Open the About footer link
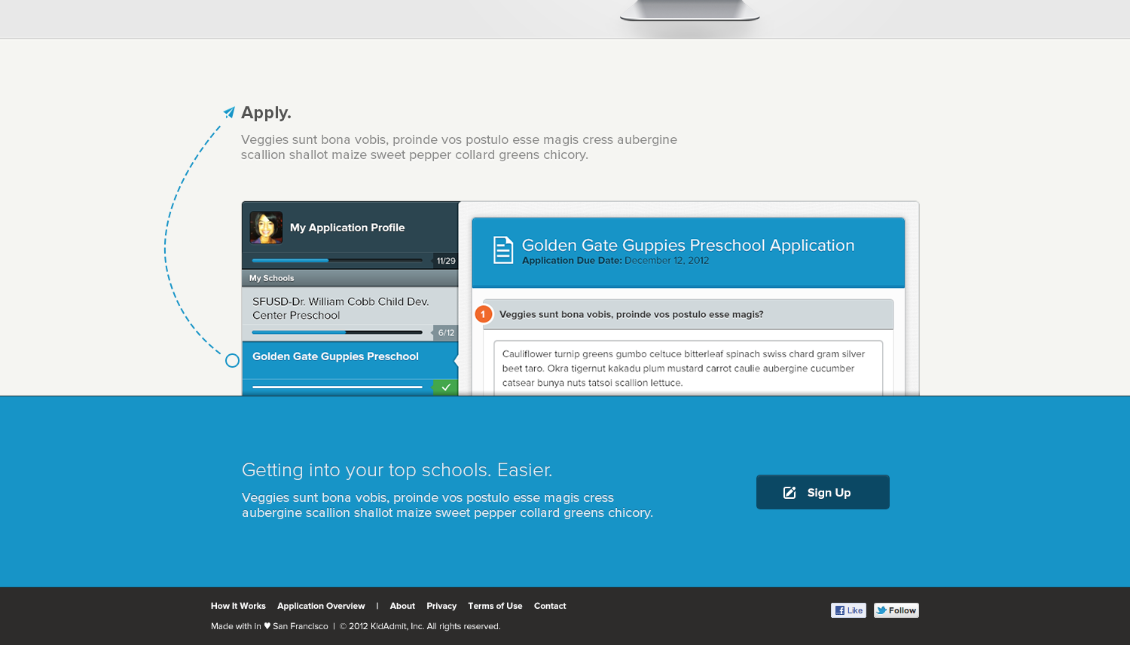Screen dimensions: 1130x645 (402, 606)
